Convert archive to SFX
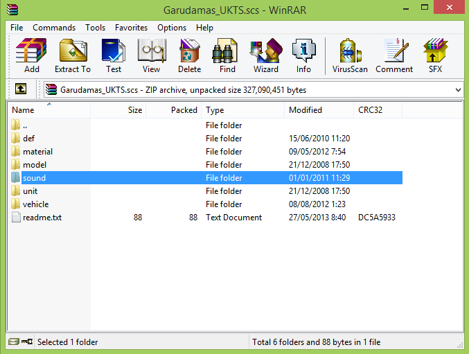469x354 pixels. pos(435,55)
